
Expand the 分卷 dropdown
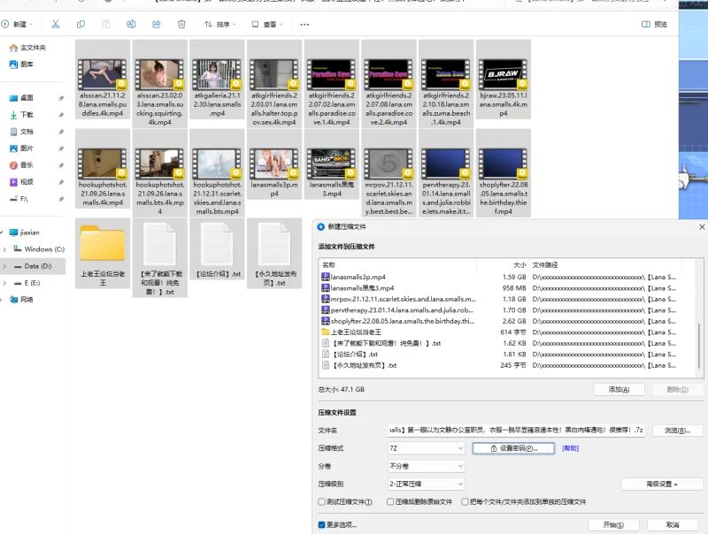coord(426,466)
